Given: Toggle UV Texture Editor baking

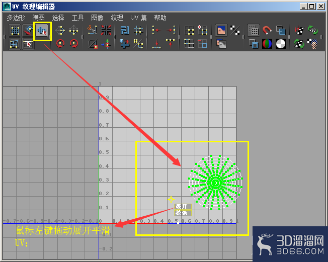Looking at the screenshot, I should [x=299, y=30].
